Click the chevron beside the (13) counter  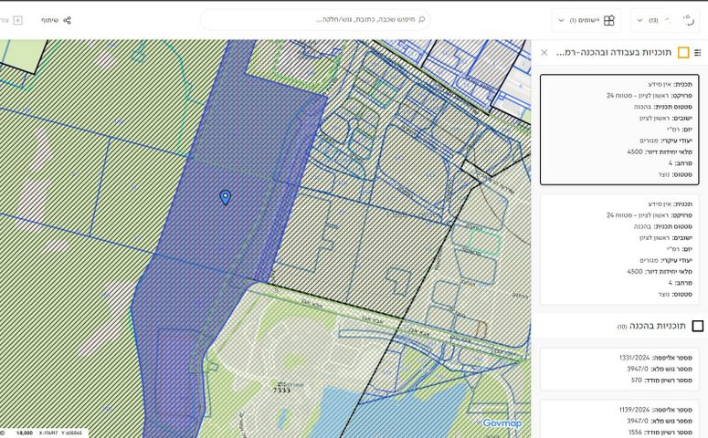[639, 20]
